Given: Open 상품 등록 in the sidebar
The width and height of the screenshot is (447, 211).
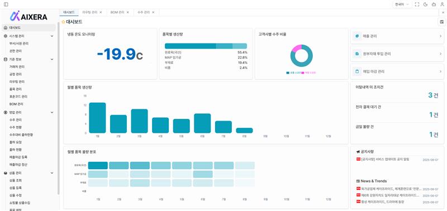Looking at the screenshot, I should [x=16, y=188].
